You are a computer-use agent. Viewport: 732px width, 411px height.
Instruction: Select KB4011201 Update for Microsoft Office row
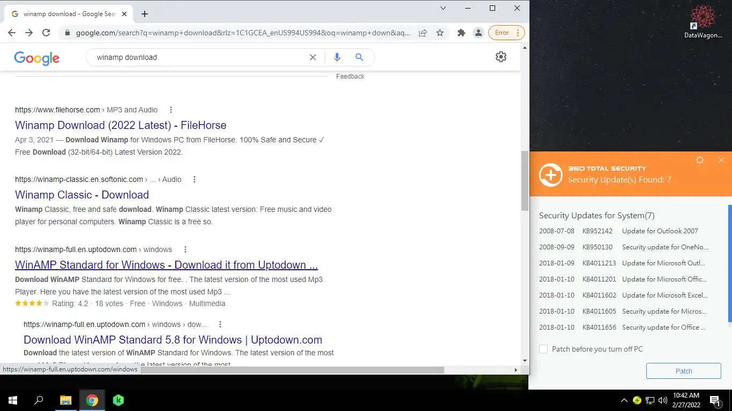pos(624,279)
